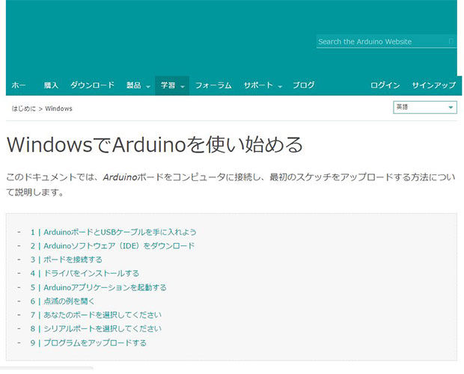This screenshot has height=374, width=464.
Task: Open link 8 シリアルポートを選択してください
Action: tap(96, 329)
